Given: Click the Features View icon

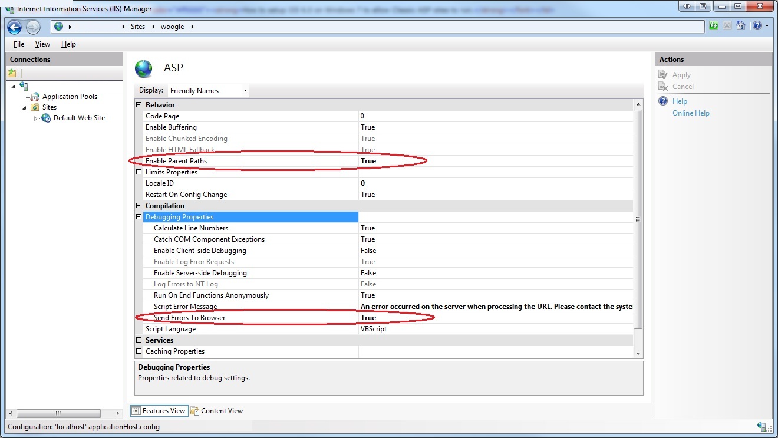Looking at the screenshot, I should [136, 411].
